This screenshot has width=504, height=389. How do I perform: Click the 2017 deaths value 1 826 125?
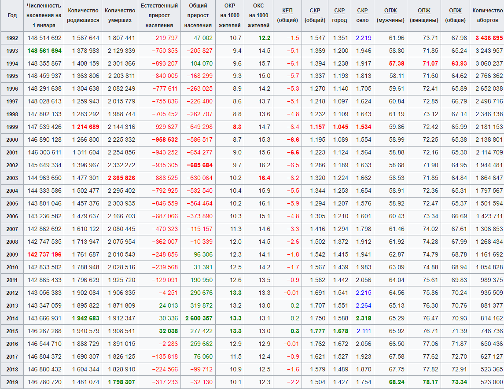point(121,356)
